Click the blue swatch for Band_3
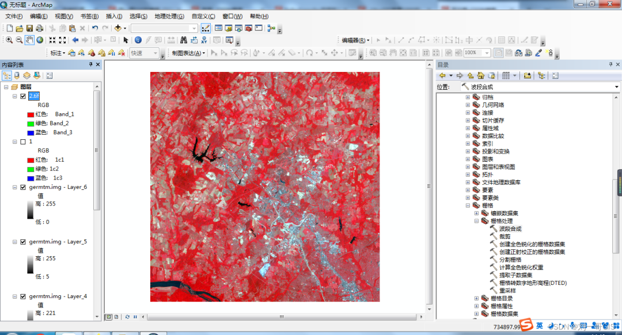Viewport: 622px width, 335px height. pos(31,133)
